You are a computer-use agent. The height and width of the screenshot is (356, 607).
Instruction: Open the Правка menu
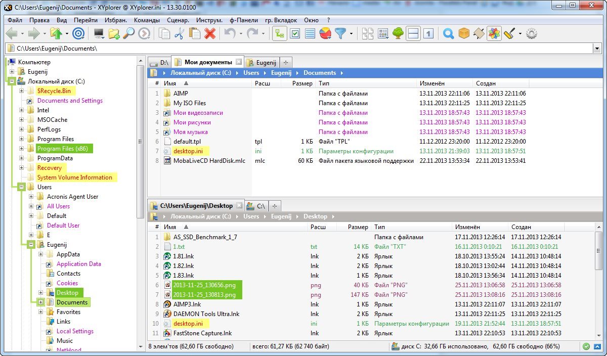(x=39, y=20)
